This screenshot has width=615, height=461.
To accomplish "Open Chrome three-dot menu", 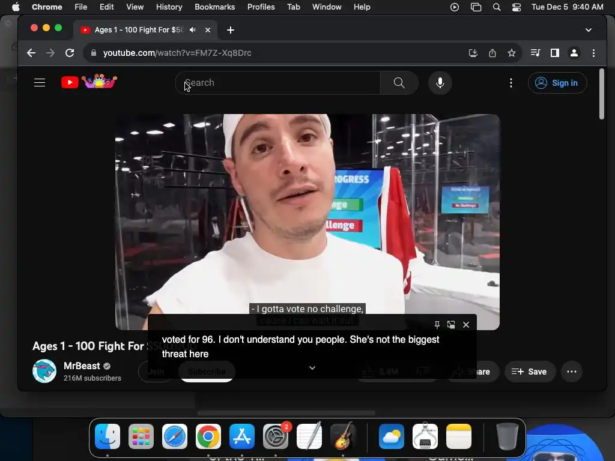I will coord(593,53).
